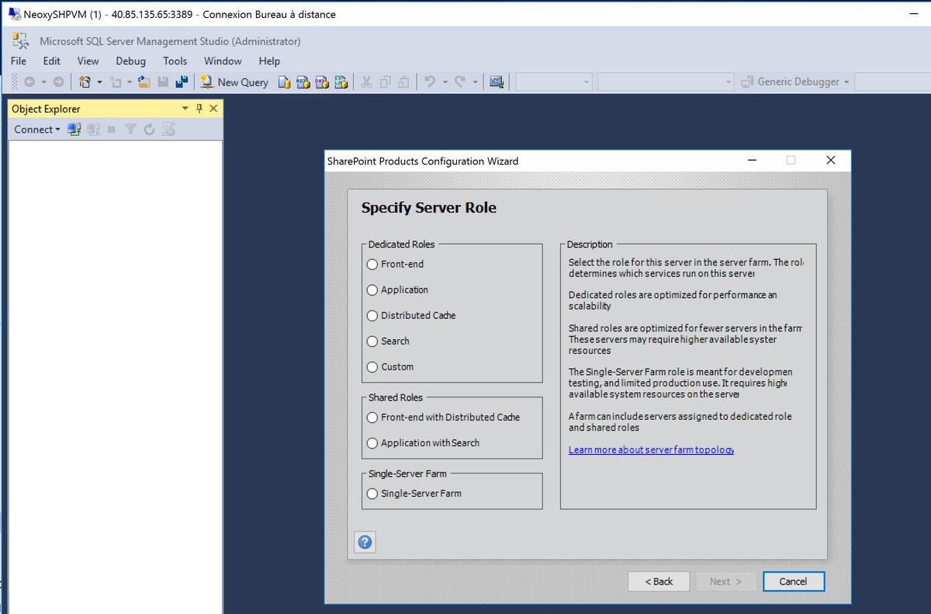Click the Analysis Services DMX Query icon
Viewport: 931px width, 614px height.
(322, 82)
